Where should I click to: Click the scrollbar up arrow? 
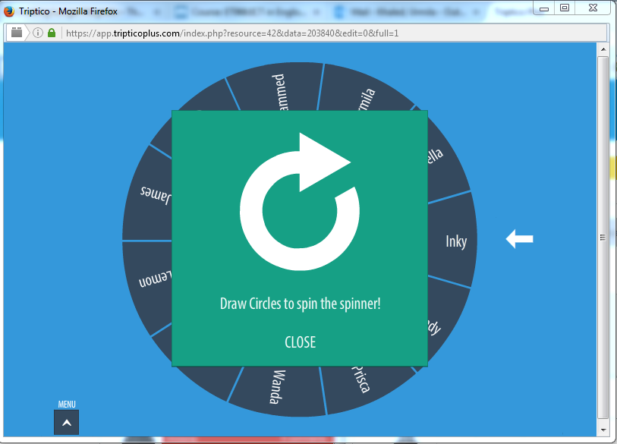[604, 49]
